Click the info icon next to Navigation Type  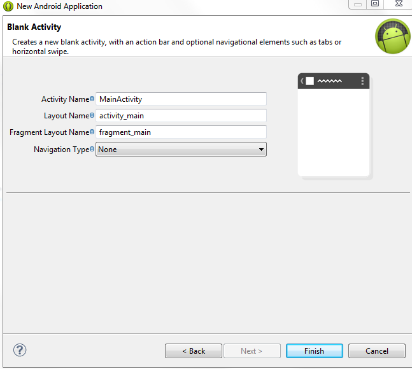[92, 149]
